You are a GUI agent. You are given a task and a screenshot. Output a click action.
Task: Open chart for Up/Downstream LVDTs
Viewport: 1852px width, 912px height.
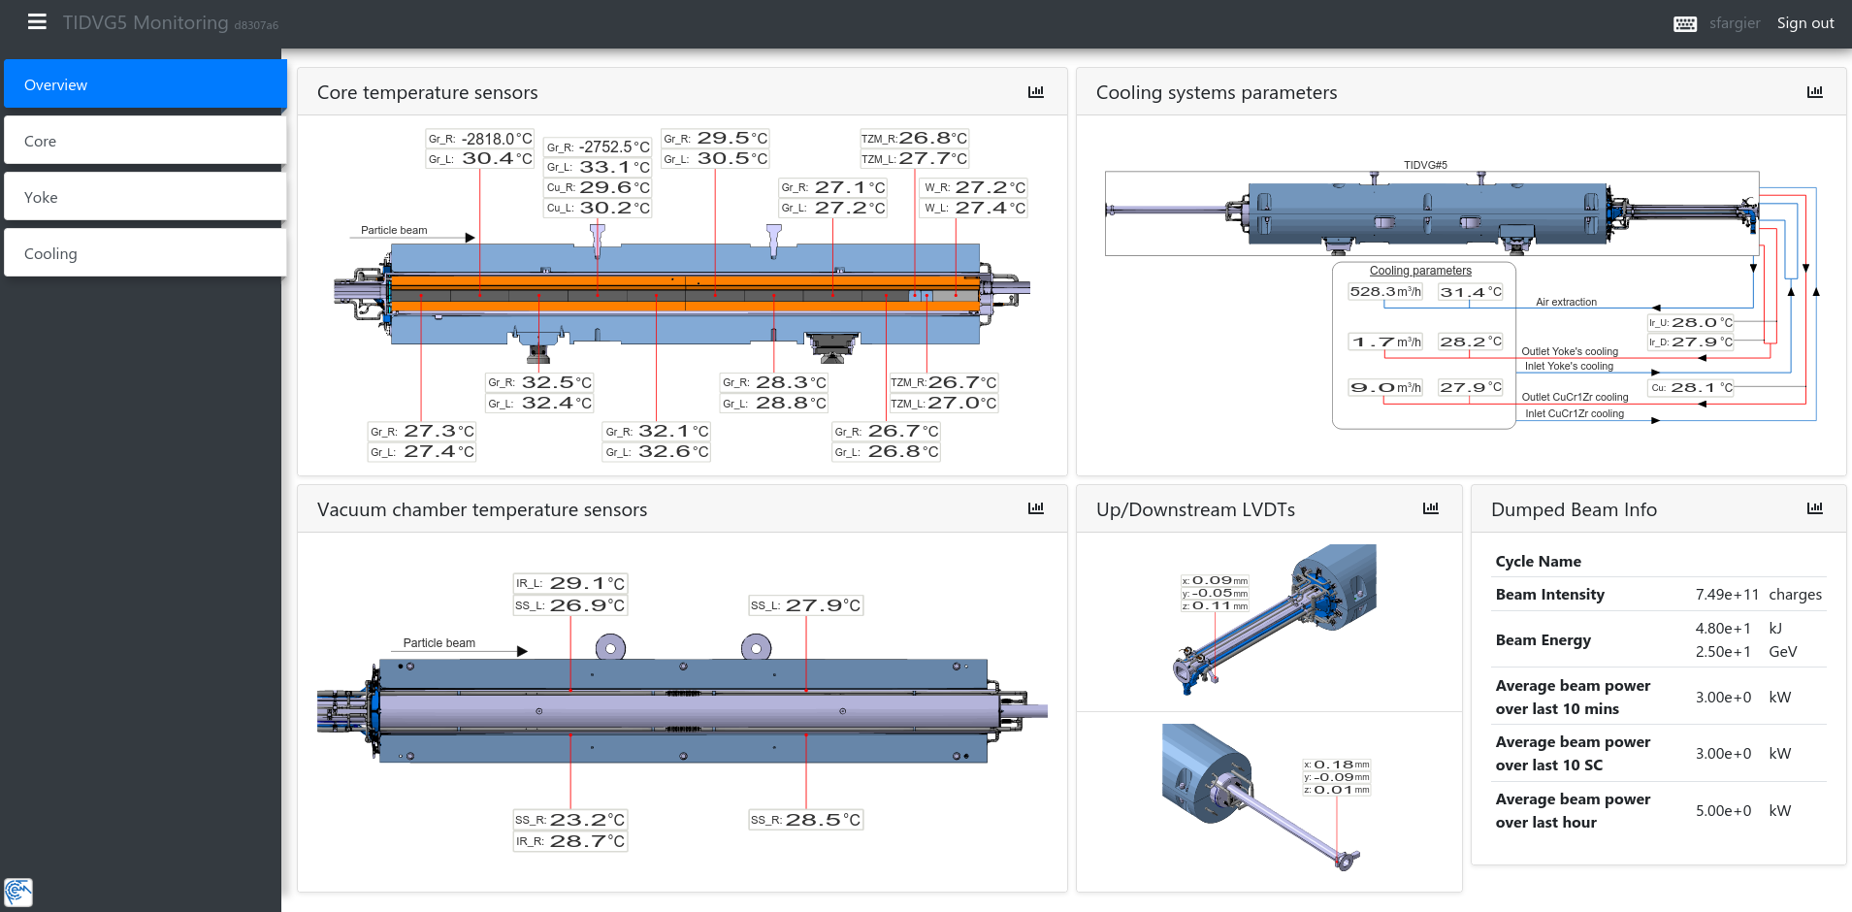pos(1430,507)
